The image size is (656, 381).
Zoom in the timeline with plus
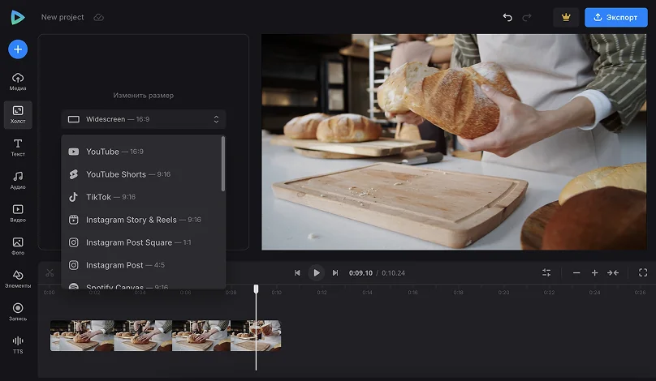click(594, 273)
